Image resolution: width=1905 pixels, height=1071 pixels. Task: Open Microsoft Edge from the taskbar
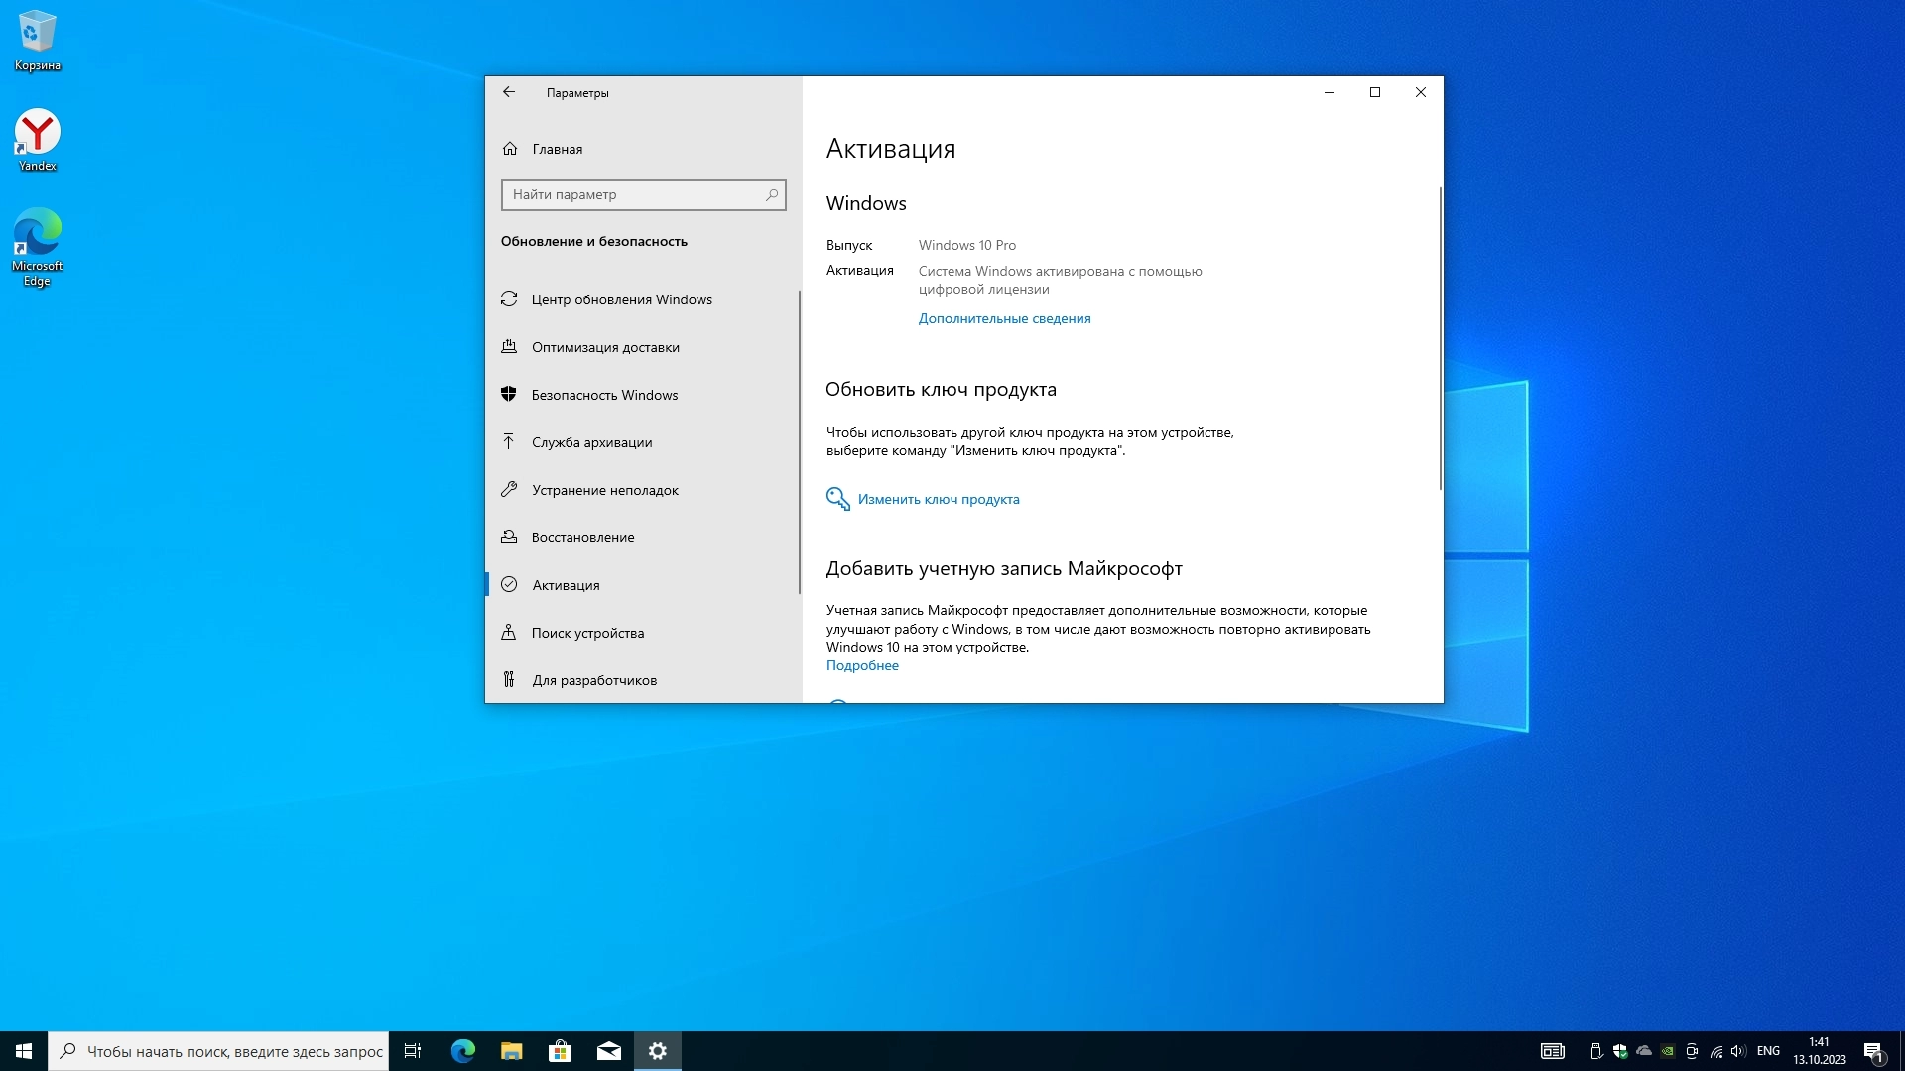point(463,1051)
